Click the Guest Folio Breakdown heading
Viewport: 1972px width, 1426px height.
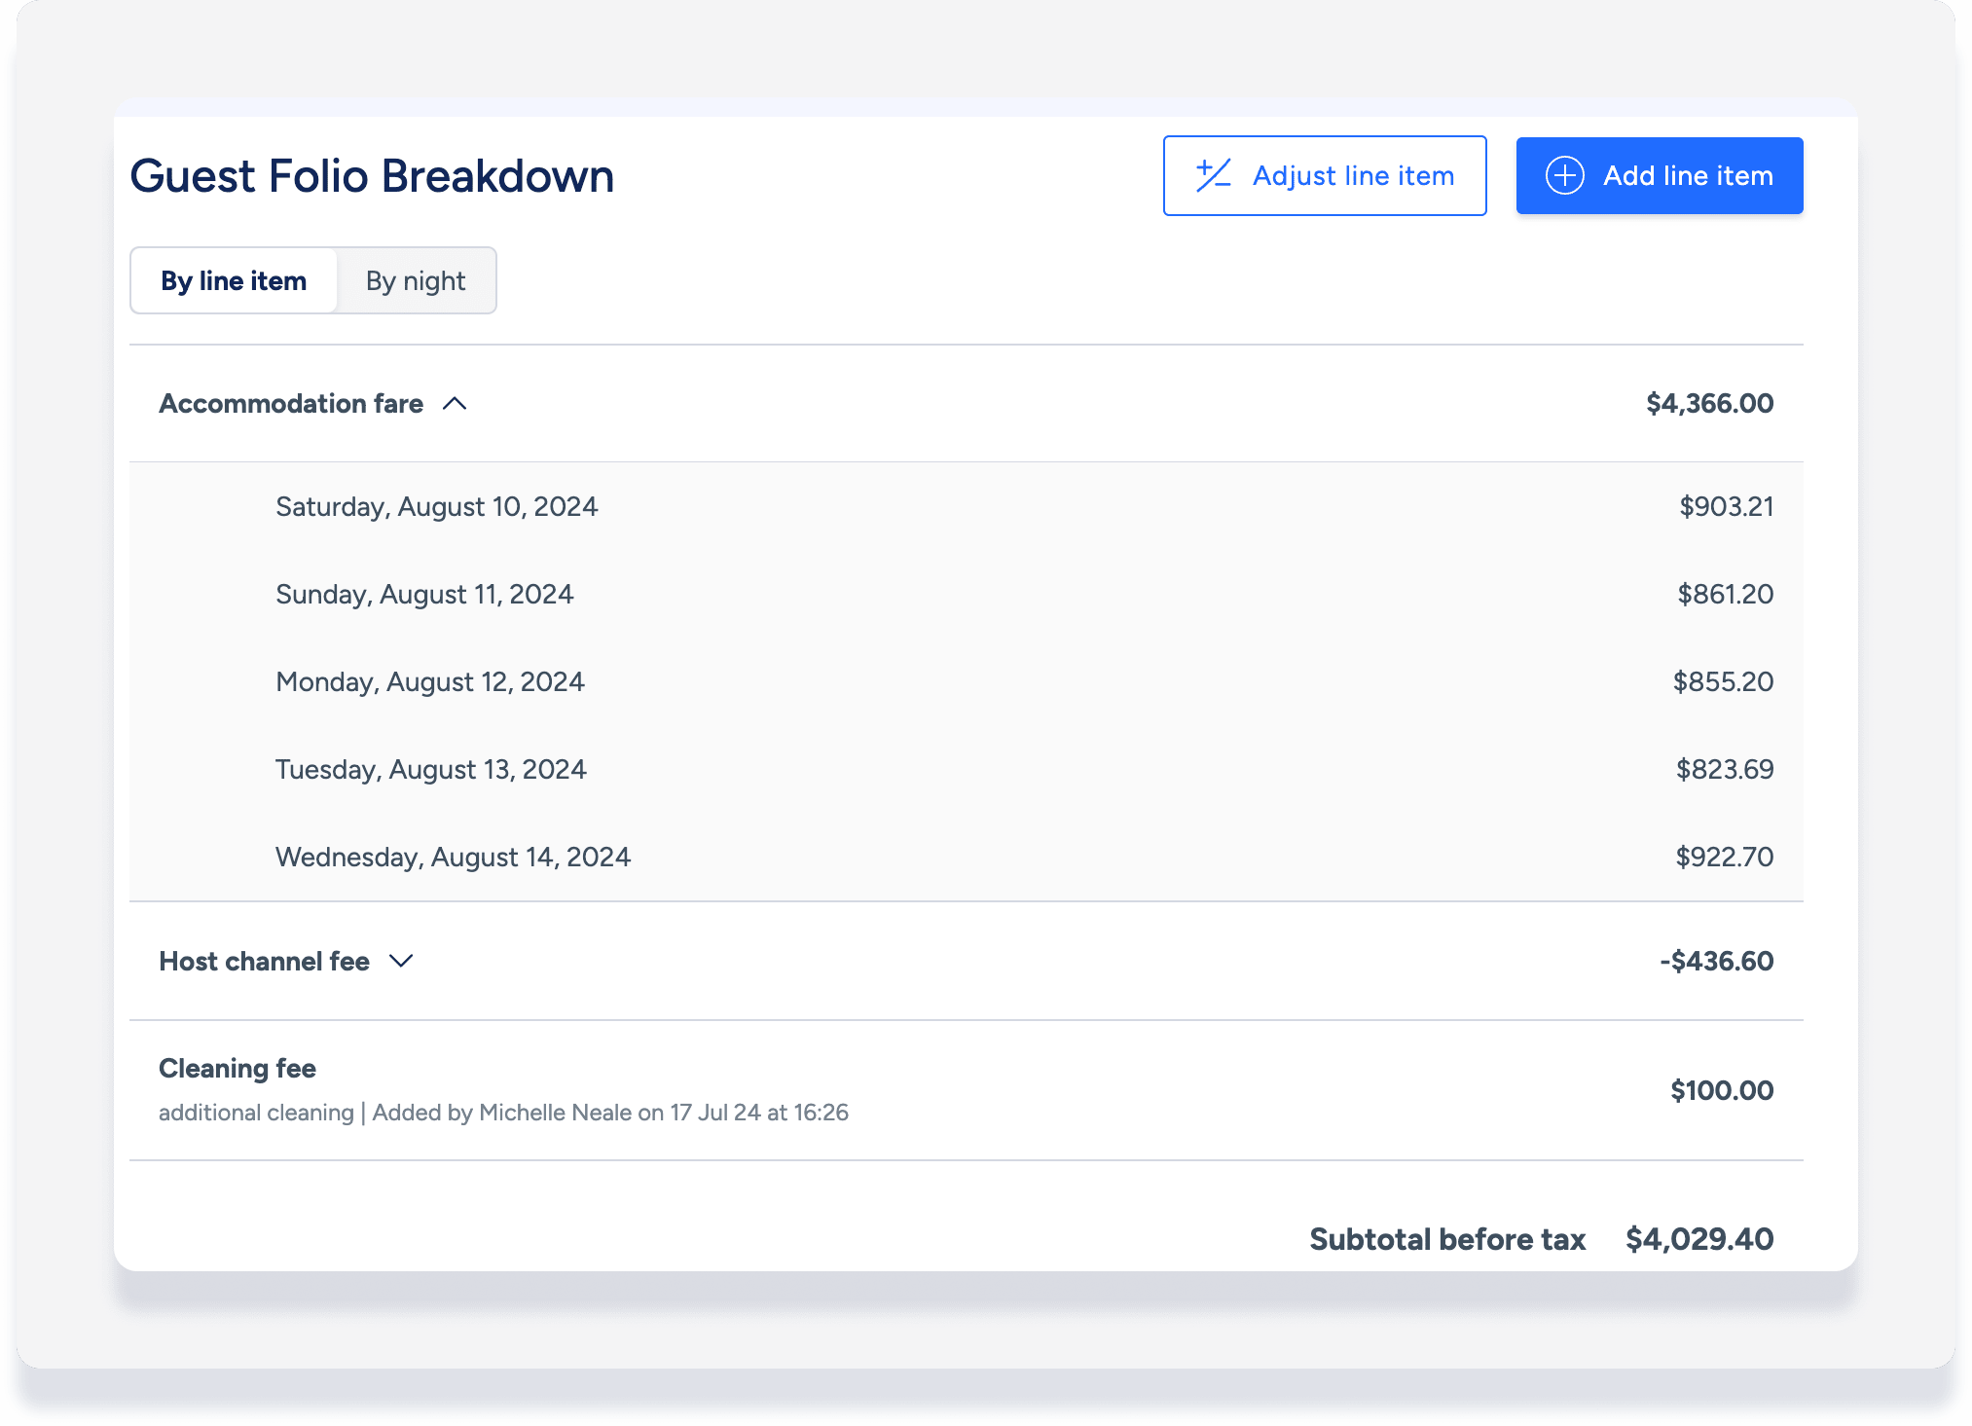pos(372,175)
